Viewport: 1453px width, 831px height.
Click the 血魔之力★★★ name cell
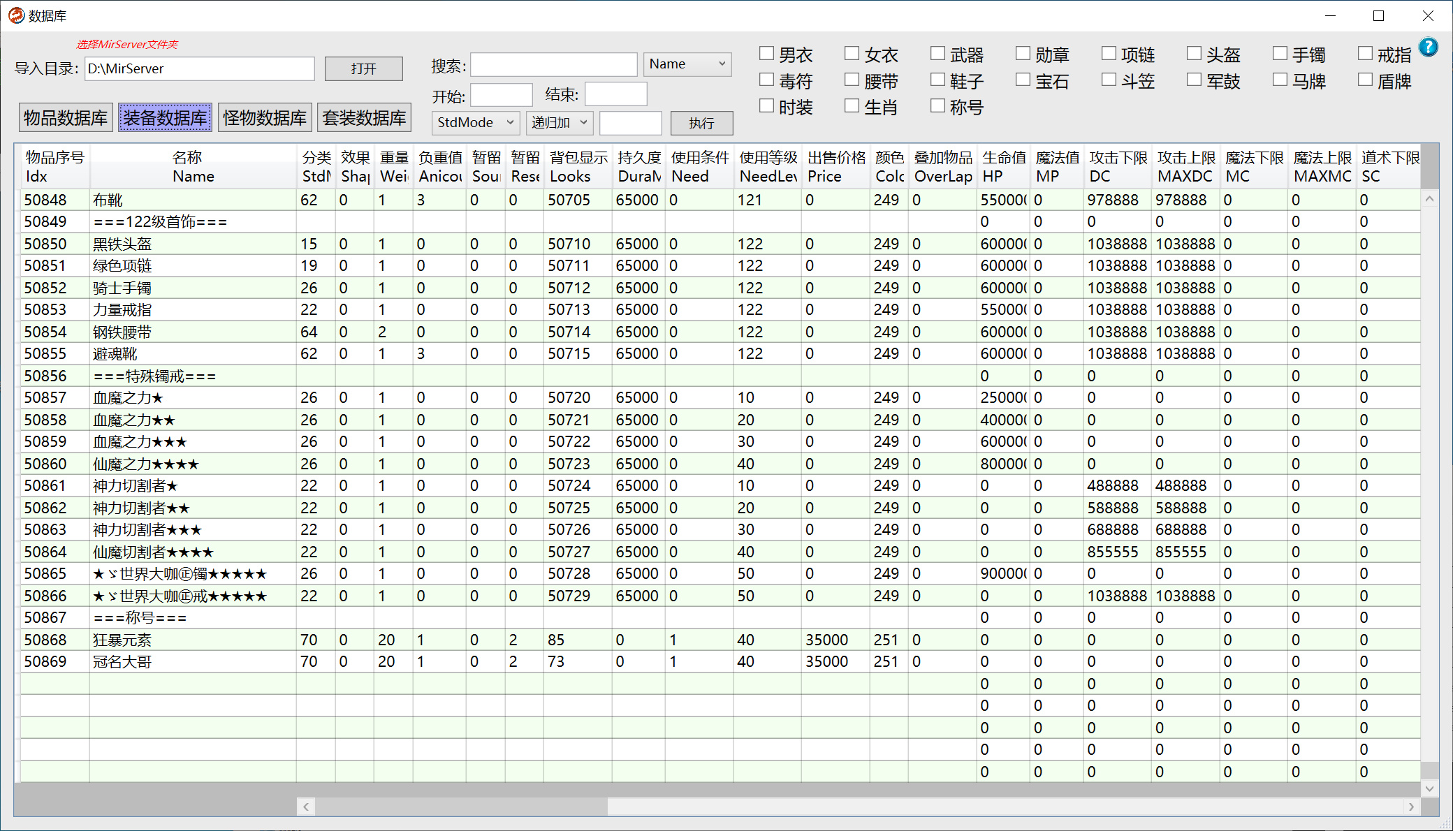coord(193,441)
